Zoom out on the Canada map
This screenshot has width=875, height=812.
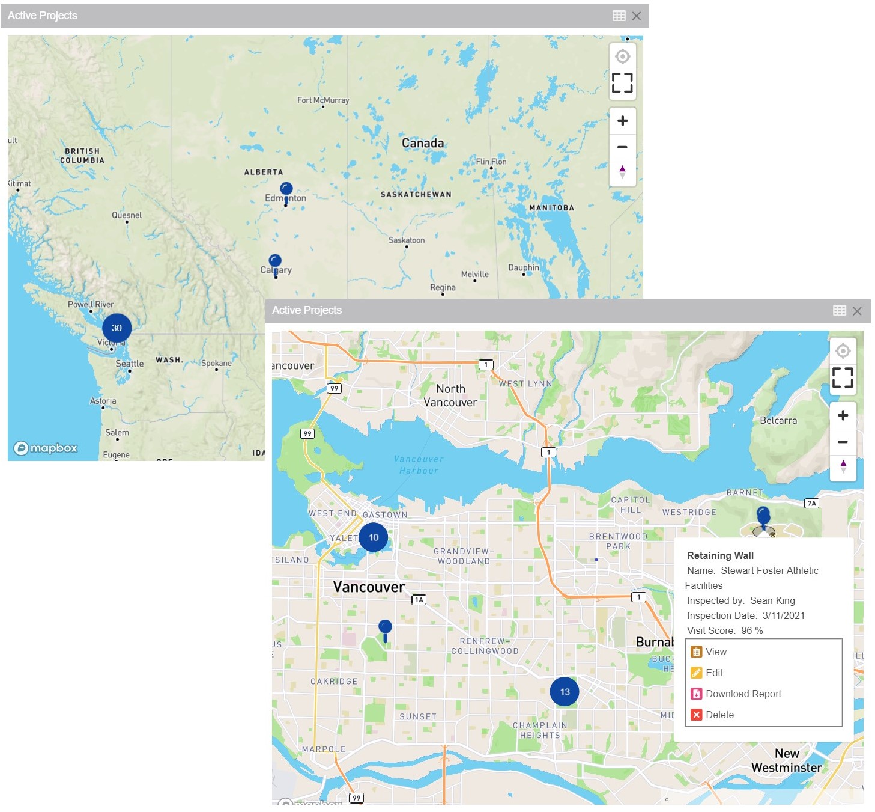point(622,147)
